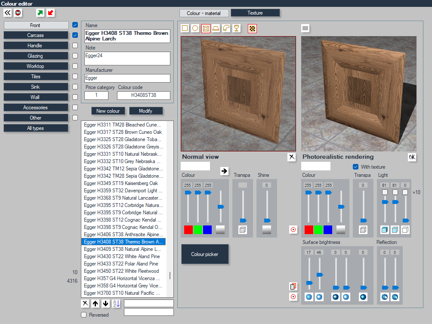
Task: Click the Modify button
Action: [146, 111]
